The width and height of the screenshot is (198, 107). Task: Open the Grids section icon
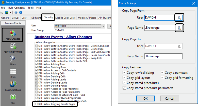click(13, 71)
